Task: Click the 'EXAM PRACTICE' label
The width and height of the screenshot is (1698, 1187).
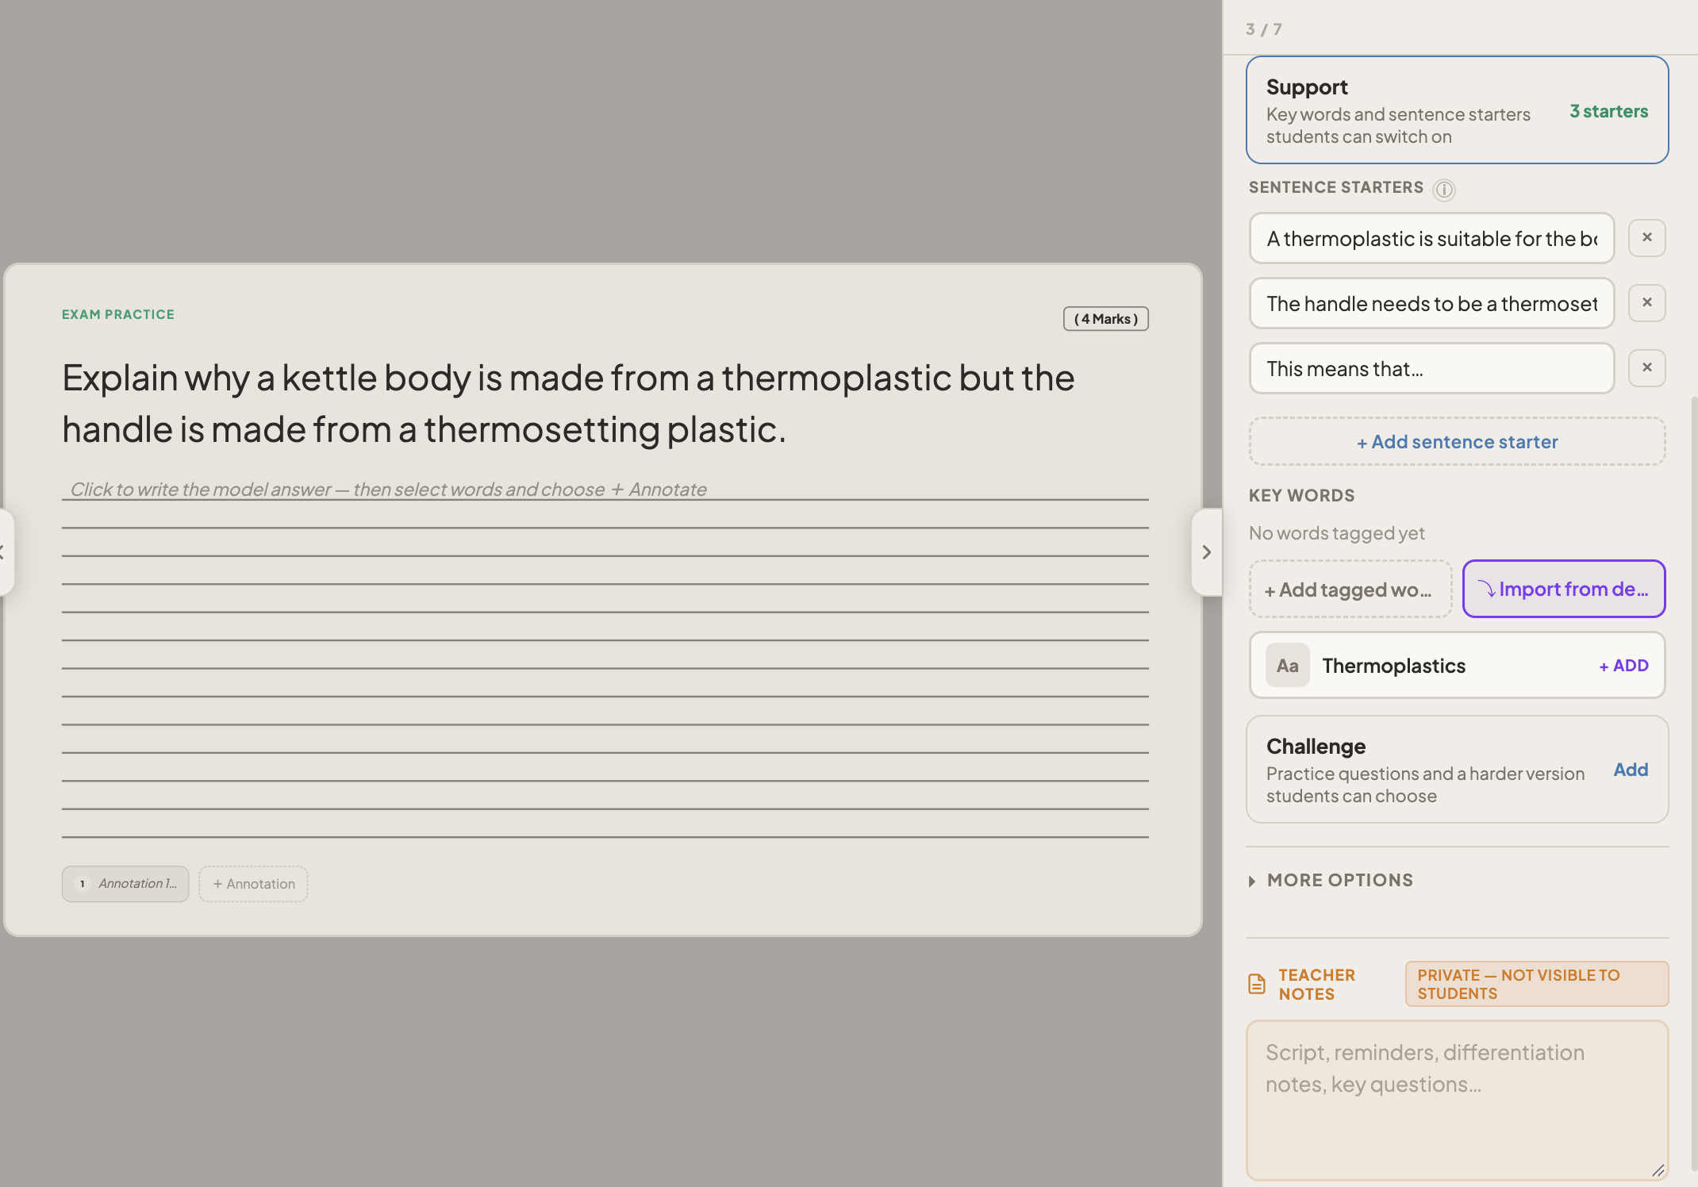Action: click(118, 314)
